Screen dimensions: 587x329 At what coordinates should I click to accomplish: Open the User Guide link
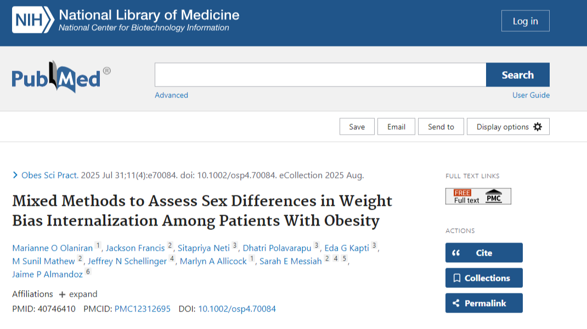[x=530, y=95]
